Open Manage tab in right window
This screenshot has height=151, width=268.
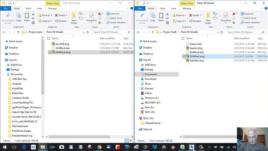(x=187, y=8)
